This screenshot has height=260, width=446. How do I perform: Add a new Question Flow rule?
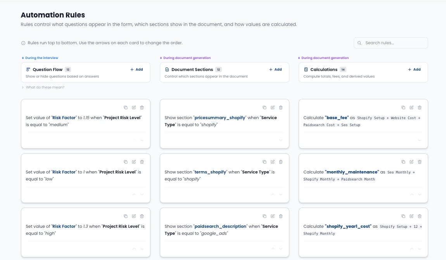(x=137, y=69)
